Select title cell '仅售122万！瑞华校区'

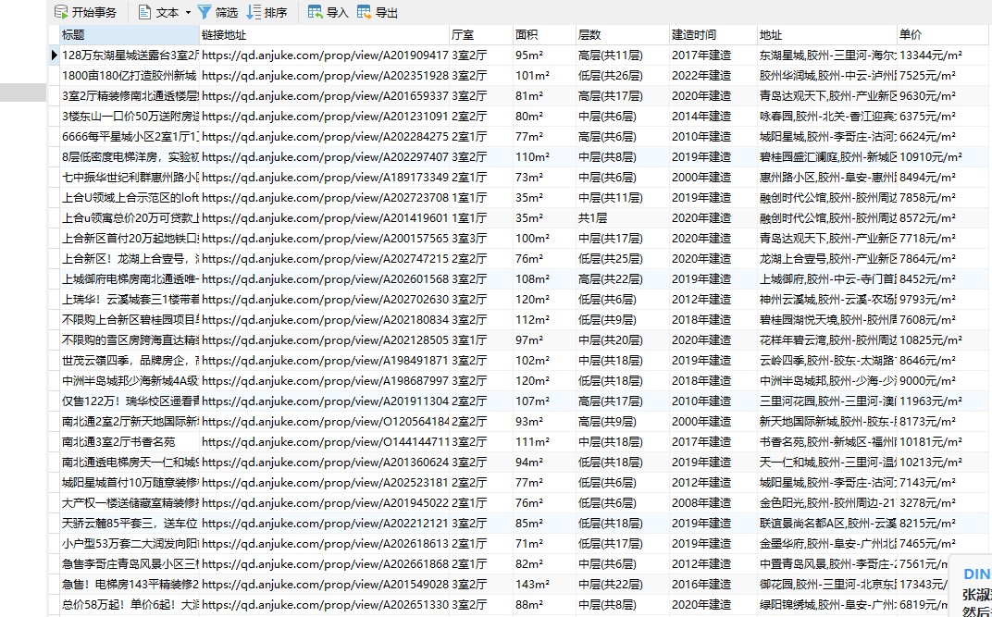tap(130, 401)
